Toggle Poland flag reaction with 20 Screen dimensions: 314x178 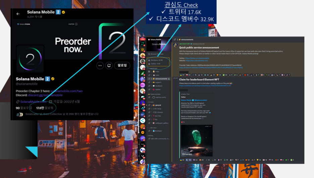pos(188,75)
